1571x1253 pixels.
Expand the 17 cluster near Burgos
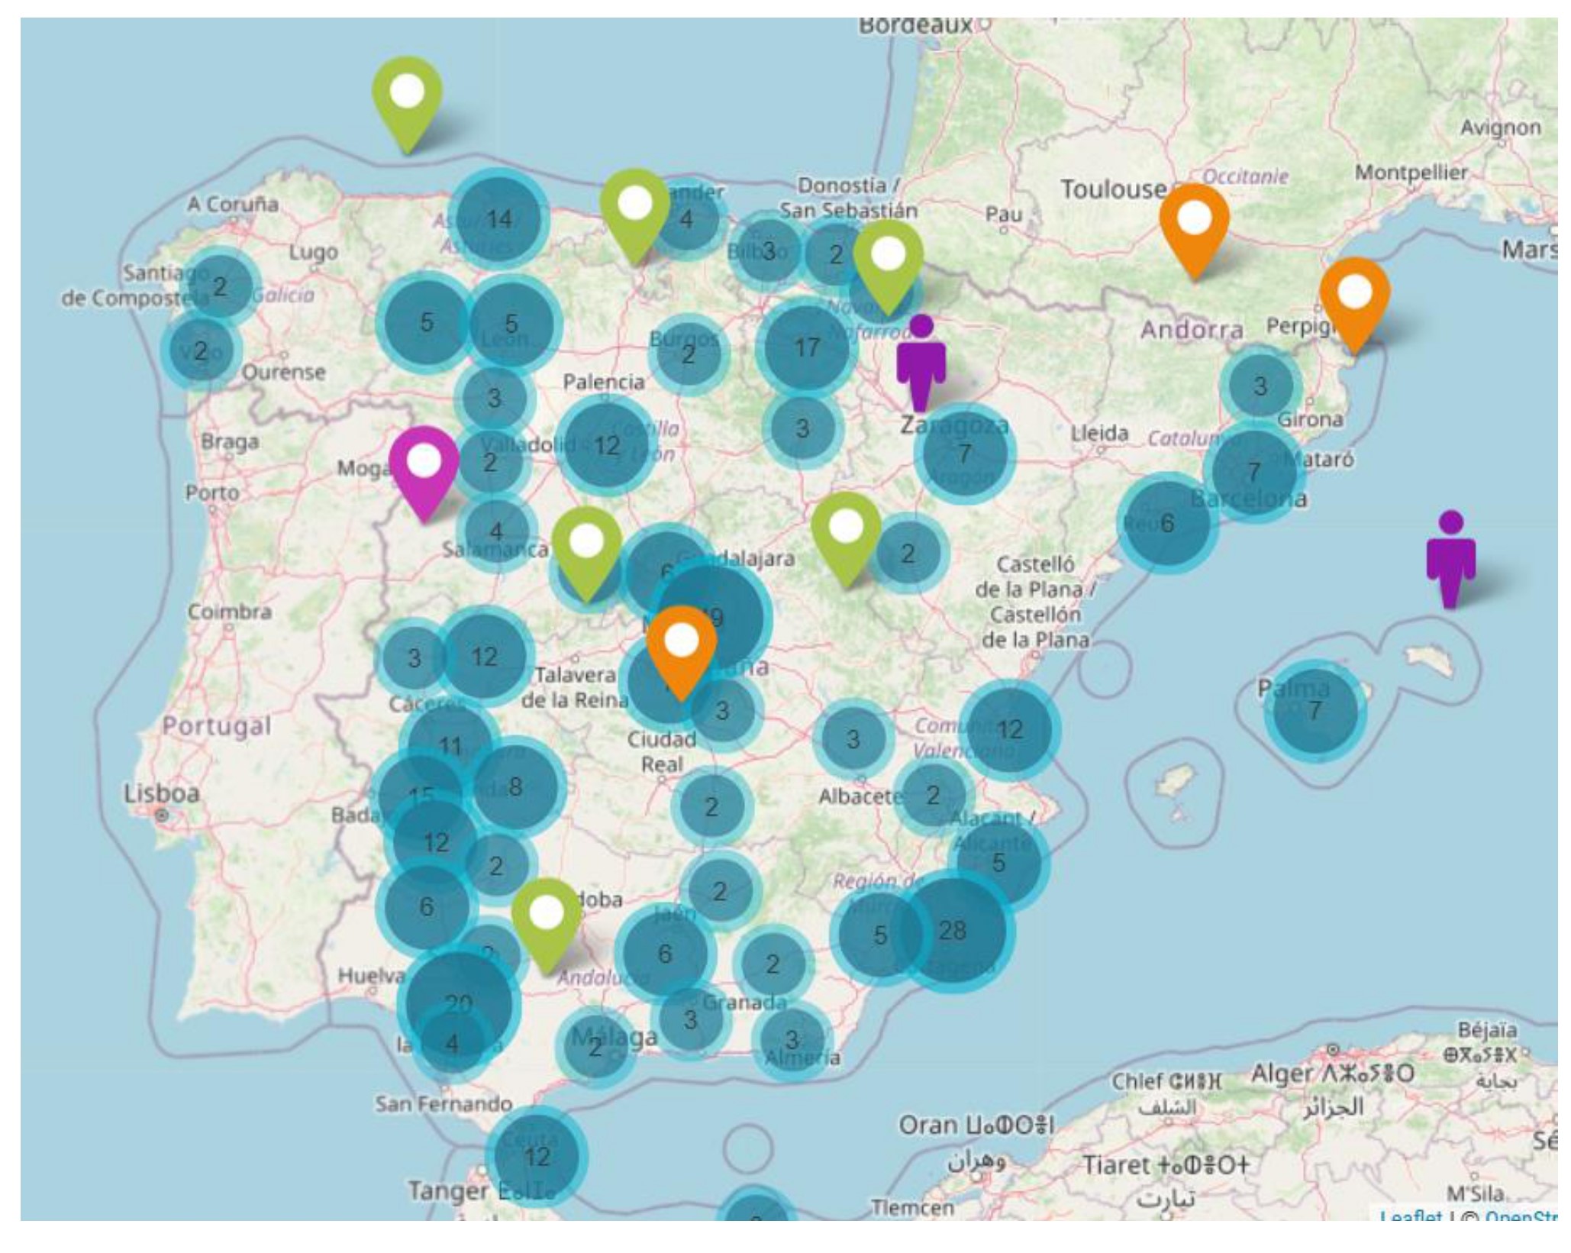(x=806, y=348)
